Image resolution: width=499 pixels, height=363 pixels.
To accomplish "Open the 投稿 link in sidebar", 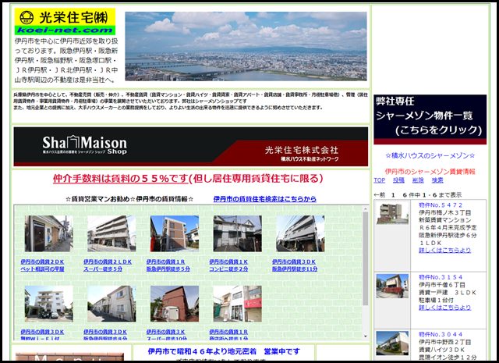I will (398, 180).
